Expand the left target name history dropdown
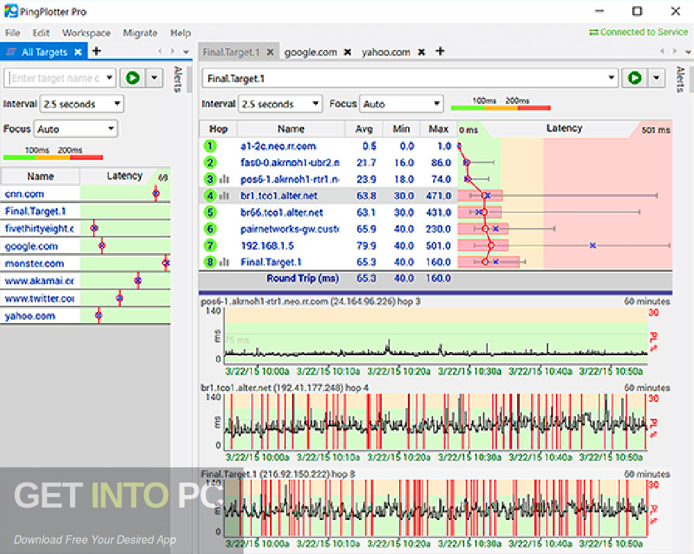The image size is (694, 554). (x=110, y=78)
